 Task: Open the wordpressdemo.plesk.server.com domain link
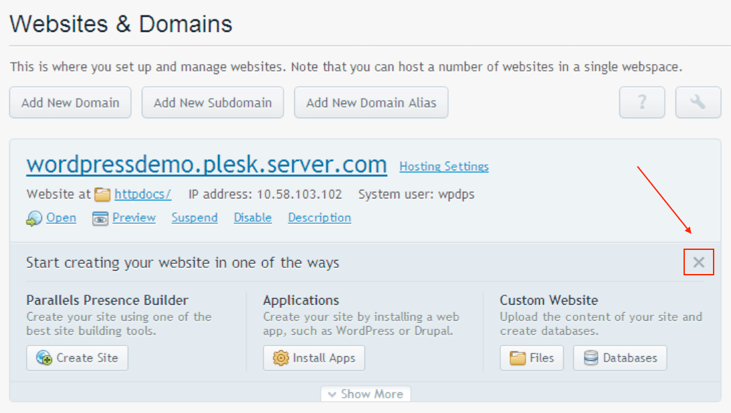coord(206,164)
